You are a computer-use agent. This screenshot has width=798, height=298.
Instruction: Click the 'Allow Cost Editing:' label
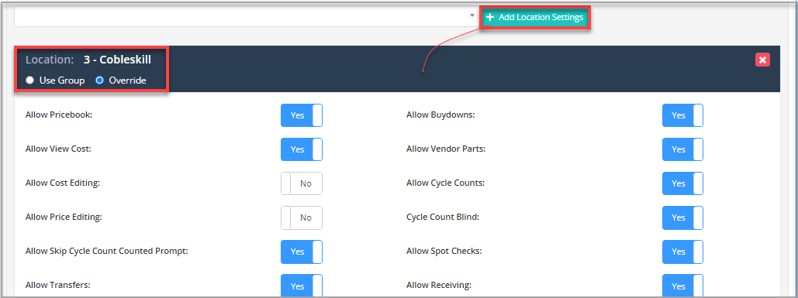[x=63, y=183]
